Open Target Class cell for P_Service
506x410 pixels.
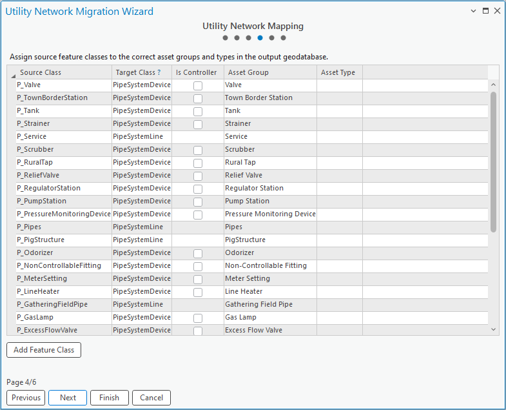(x=142, y=137)
